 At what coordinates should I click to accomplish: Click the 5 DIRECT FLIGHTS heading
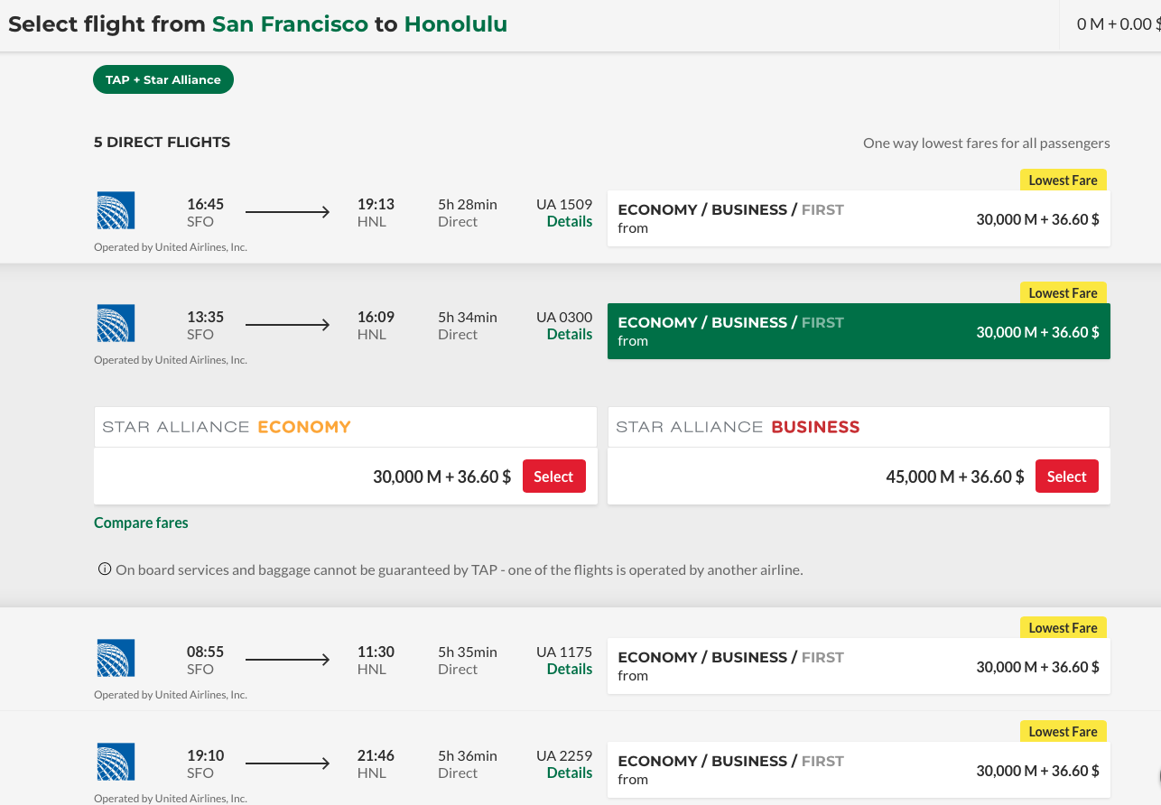[x=162, y=142]
